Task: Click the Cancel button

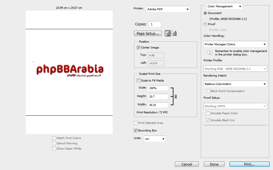Action: (187, 164)
